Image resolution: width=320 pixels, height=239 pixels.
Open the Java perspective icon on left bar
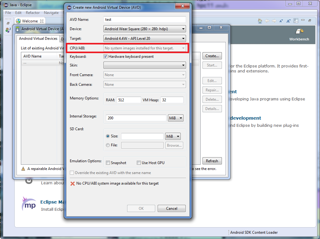[8, 30]
